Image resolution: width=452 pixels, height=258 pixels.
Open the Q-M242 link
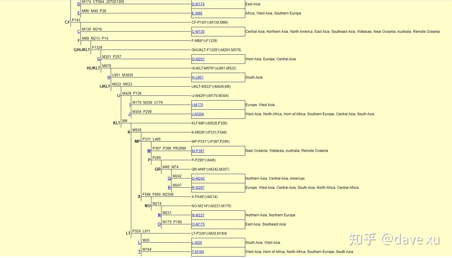pos(198,179)
